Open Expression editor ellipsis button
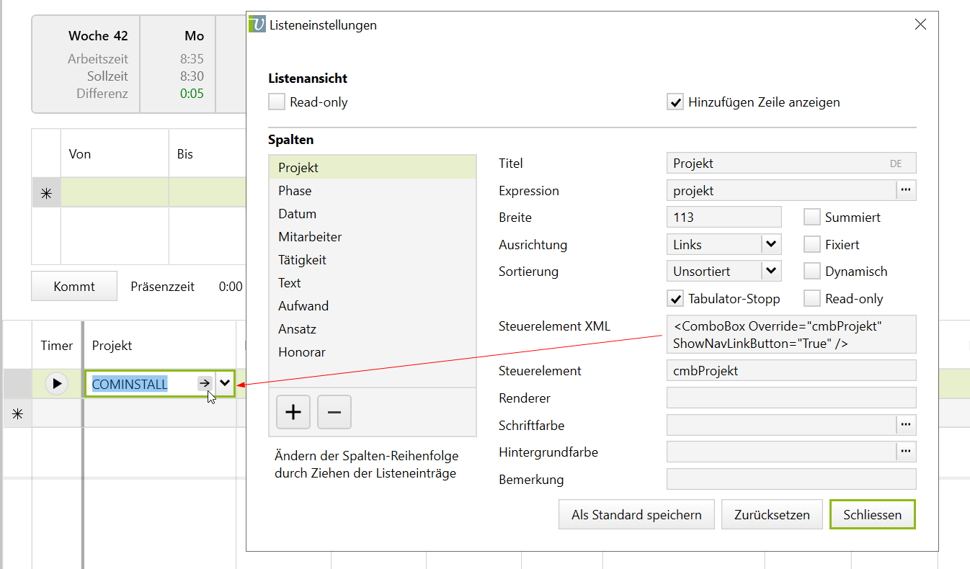 pos(906,190)
